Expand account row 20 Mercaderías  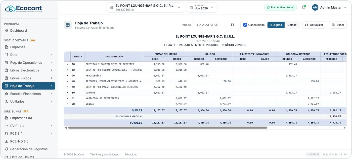coord(67,76)
